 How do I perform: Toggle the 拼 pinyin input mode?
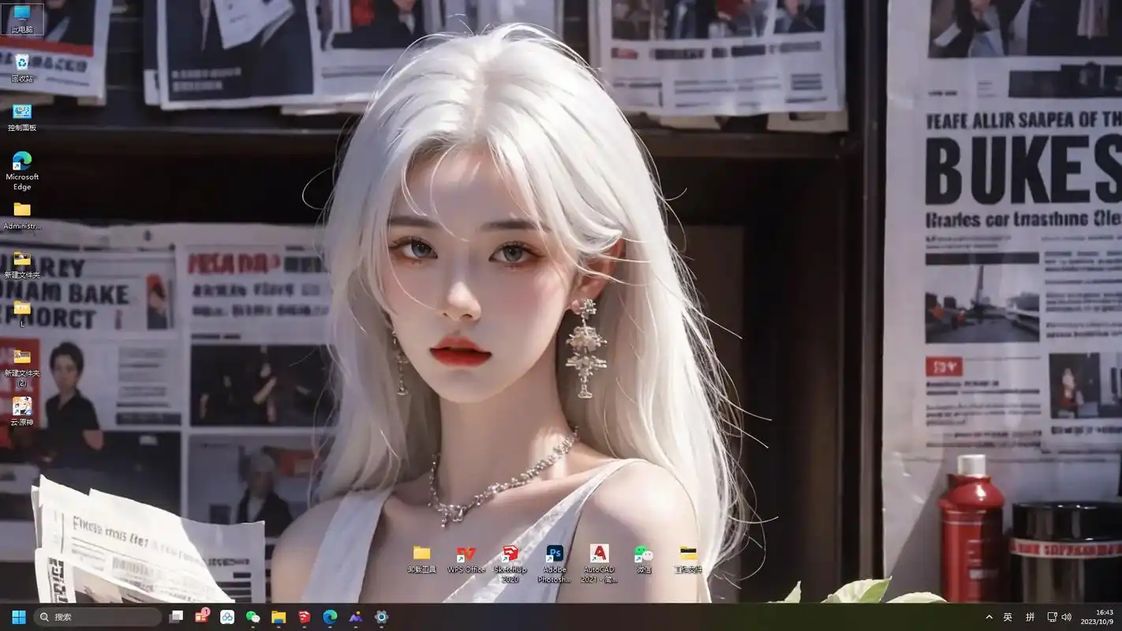(x=1030, y=617)
